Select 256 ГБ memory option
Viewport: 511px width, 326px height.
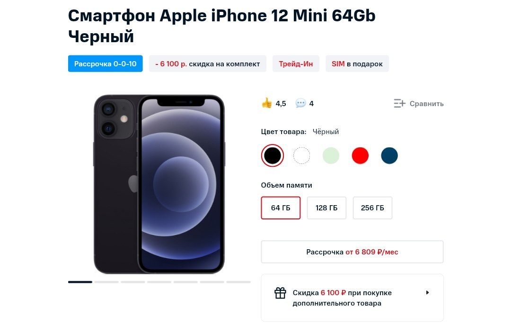(x=372, y=208)
